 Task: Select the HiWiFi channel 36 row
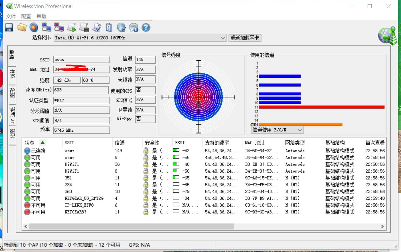point(72,164)
